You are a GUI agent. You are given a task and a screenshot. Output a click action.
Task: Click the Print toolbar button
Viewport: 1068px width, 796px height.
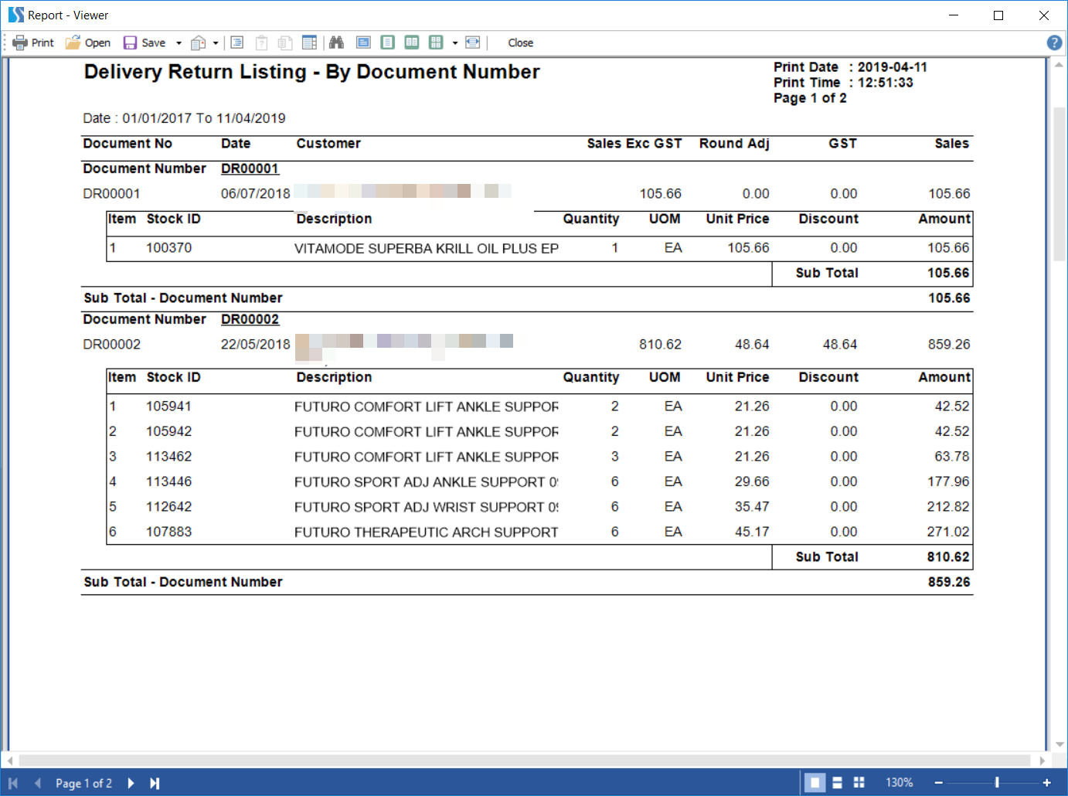[33, 43]
